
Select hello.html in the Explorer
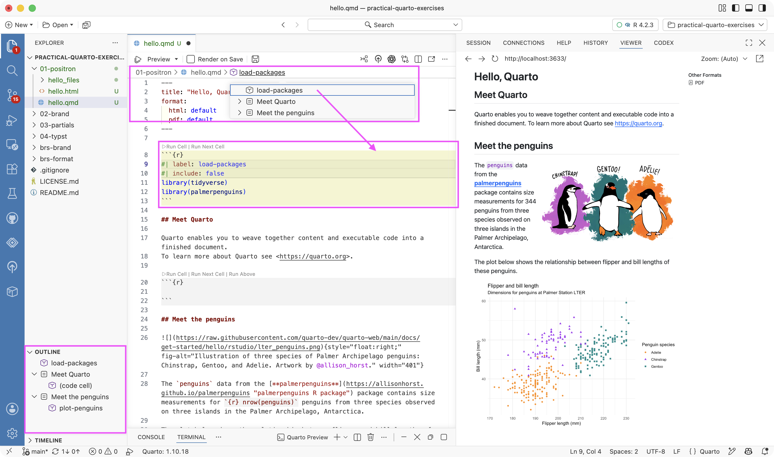pyautogui.click(x=63, y=91)
